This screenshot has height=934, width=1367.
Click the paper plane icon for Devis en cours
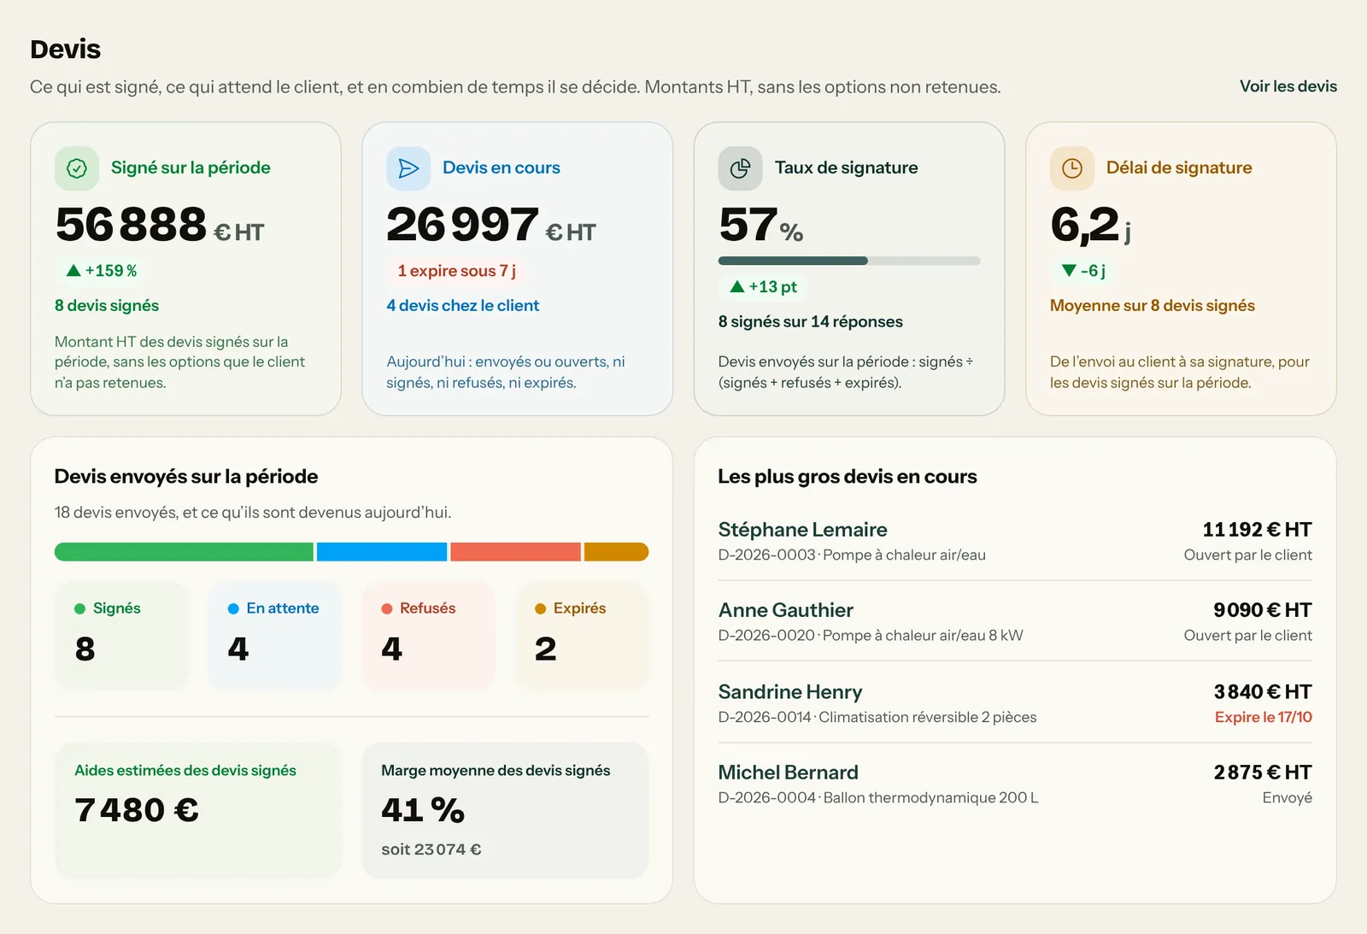408,168
